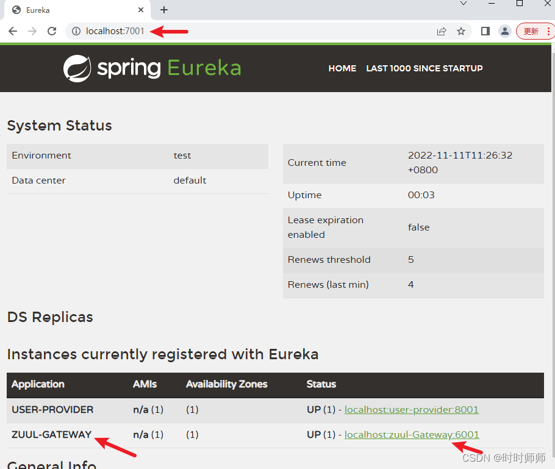Viewport: 555px width, 469px height.
Task: Select the Renews (last min) value 4
Action: [x=410, y=285]
